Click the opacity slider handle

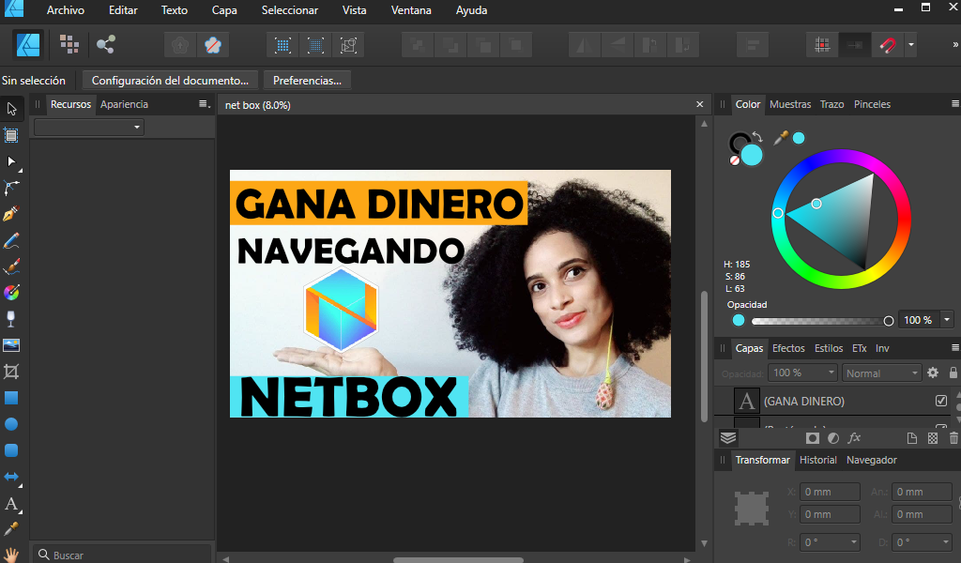(888, 321)
